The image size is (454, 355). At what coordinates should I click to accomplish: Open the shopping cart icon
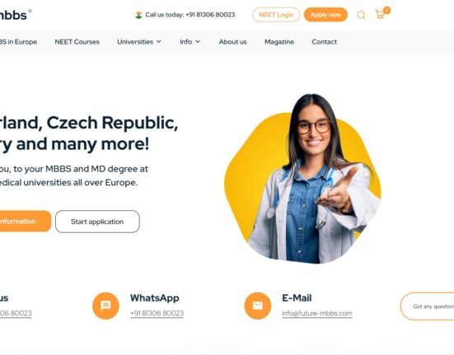point(380,14)
